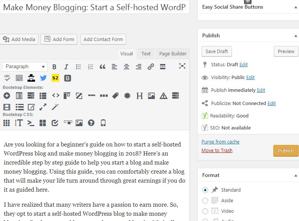This screenshot has width=299, height=221.
Task: Show the toolbar toggle keyboard icon
Action: click(19, 78)
